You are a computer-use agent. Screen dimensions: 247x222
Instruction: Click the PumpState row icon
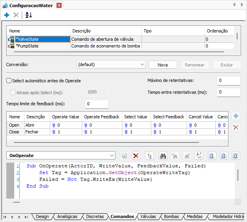[x=11, y=46]
